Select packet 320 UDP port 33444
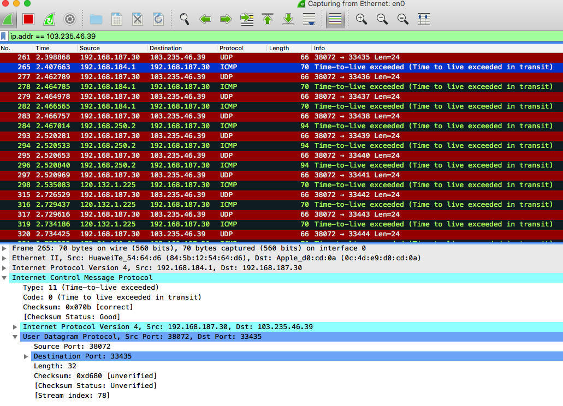The height and width of the screenshot is (406, 563). 282,234
